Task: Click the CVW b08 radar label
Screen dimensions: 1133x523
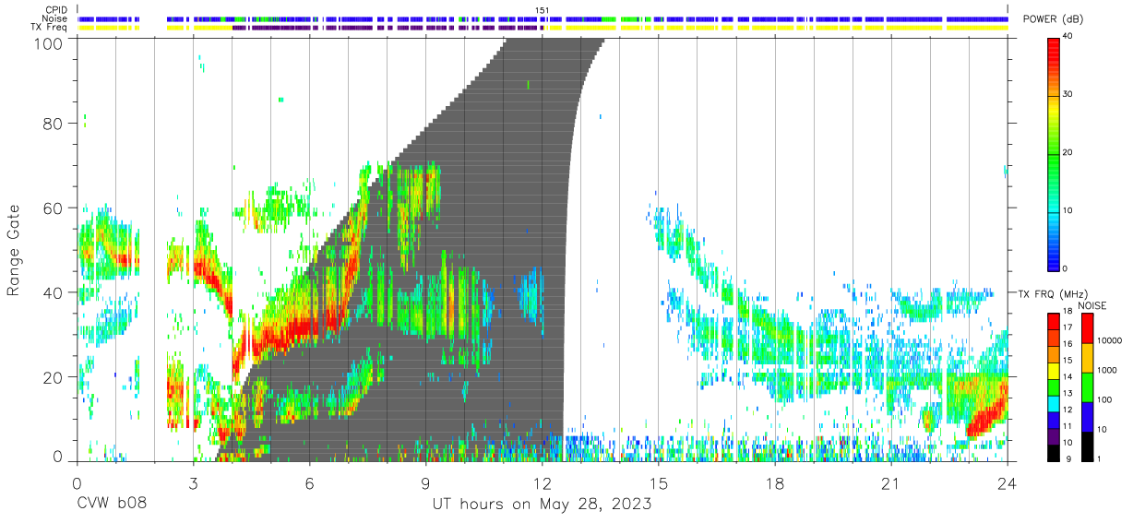Action: point(111,505)
